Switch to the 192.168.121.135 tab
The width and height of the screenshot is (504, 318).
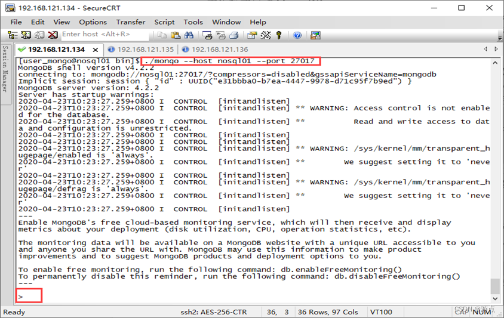click(141, 50)
